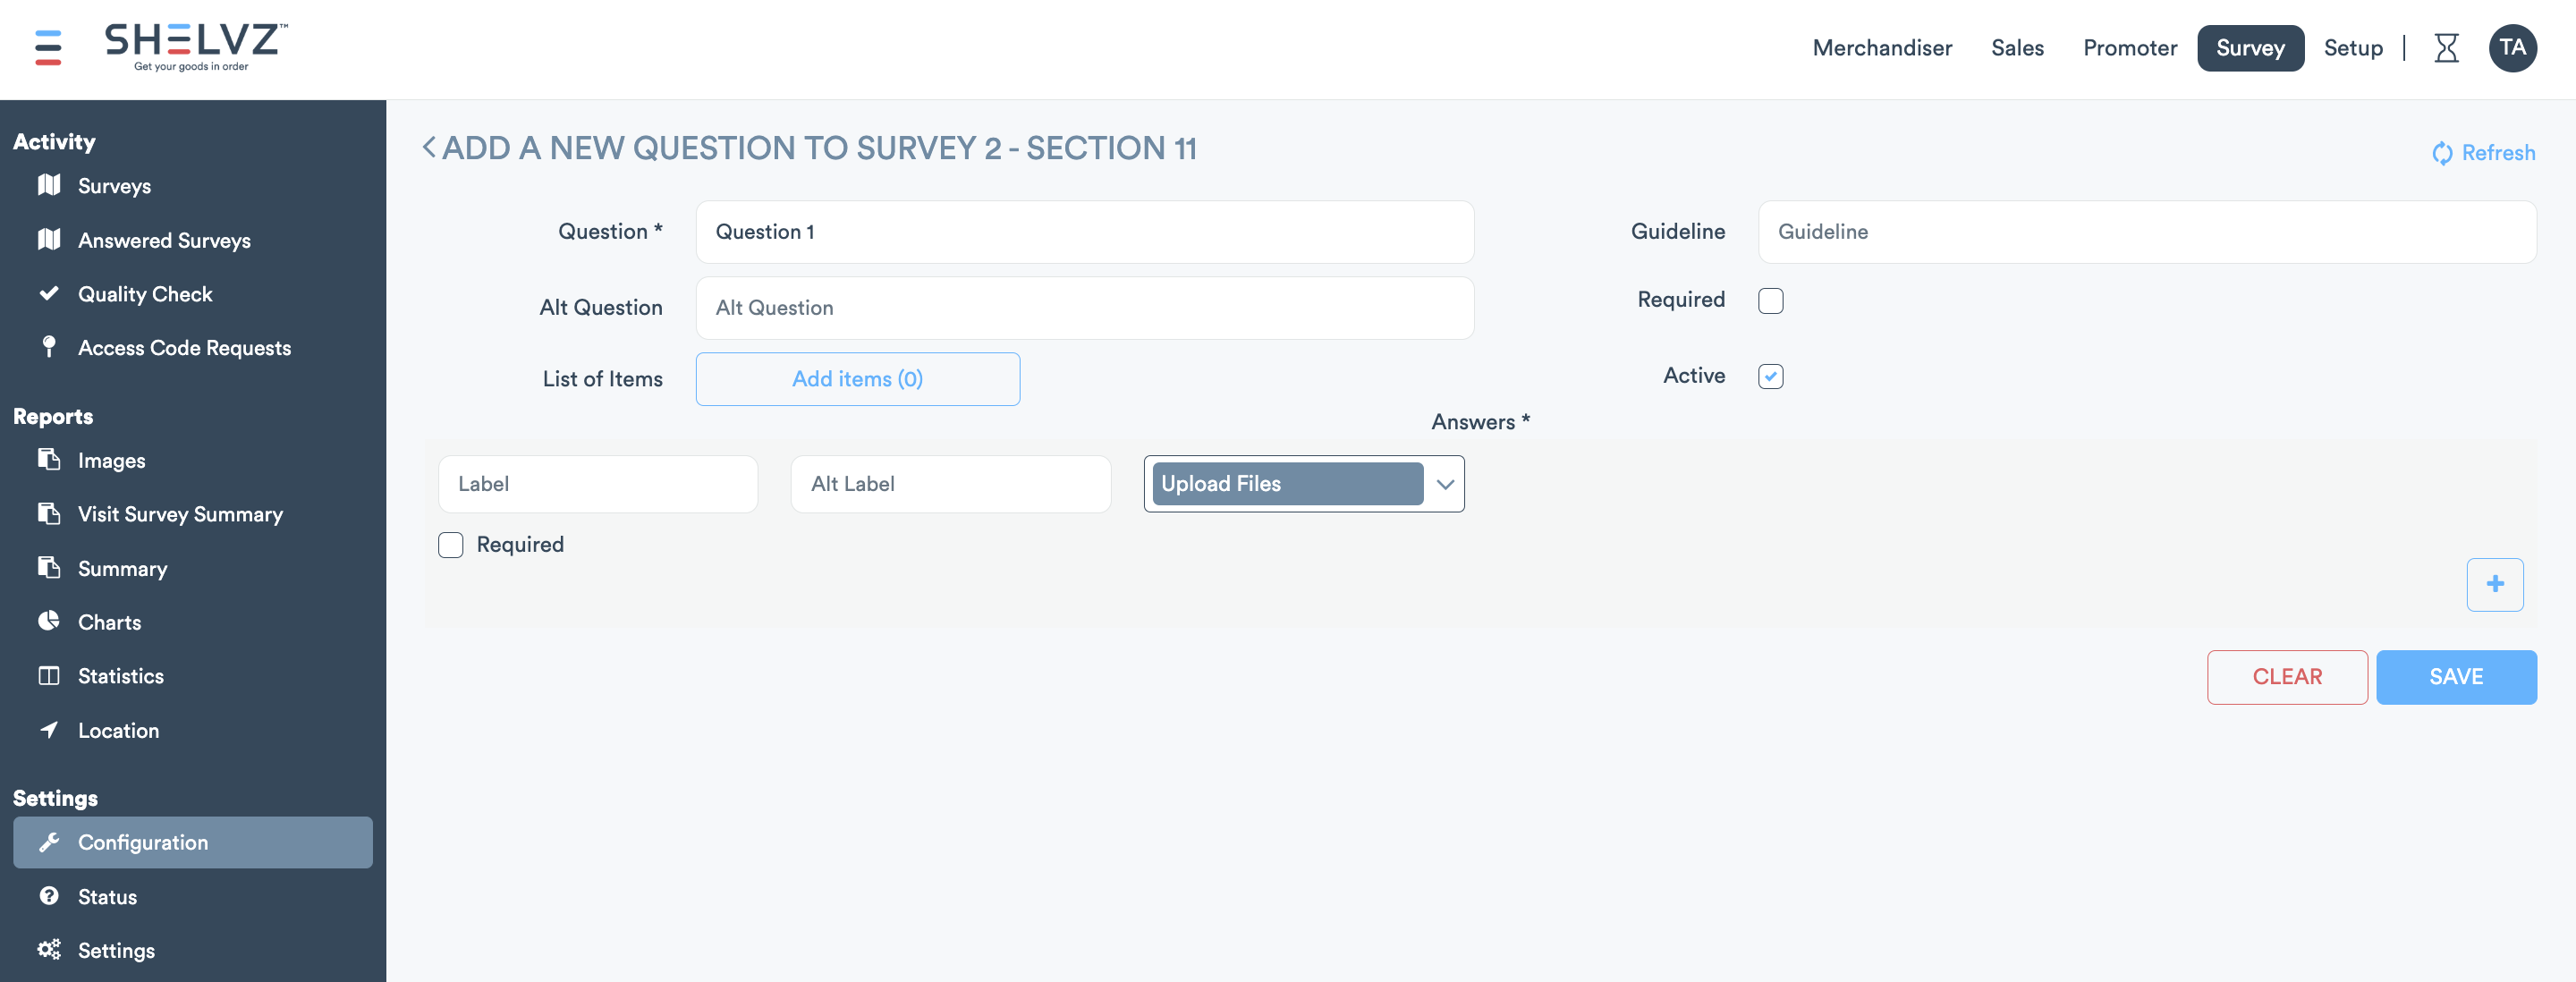The width and height of the screenshot is (2576, 982).
Task: Open the Images report icon
Action: tap(48, 460)
